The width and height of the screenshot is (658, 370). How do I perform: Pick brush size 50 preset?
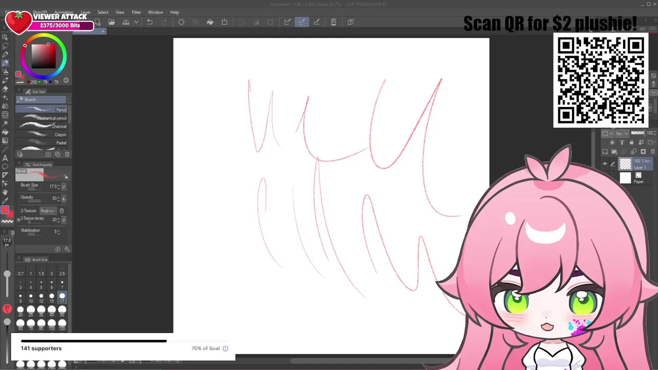pos(62,310)
